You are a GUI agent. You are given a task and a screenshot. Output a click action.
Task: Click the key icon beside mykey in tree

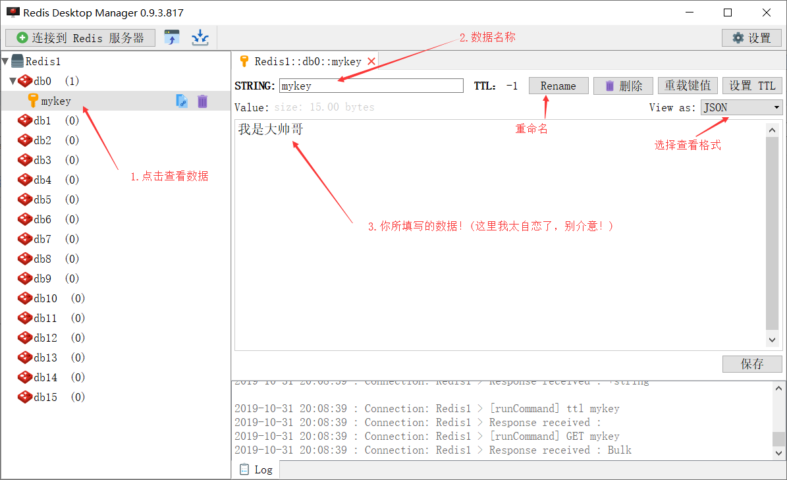(x=33, y=100)
